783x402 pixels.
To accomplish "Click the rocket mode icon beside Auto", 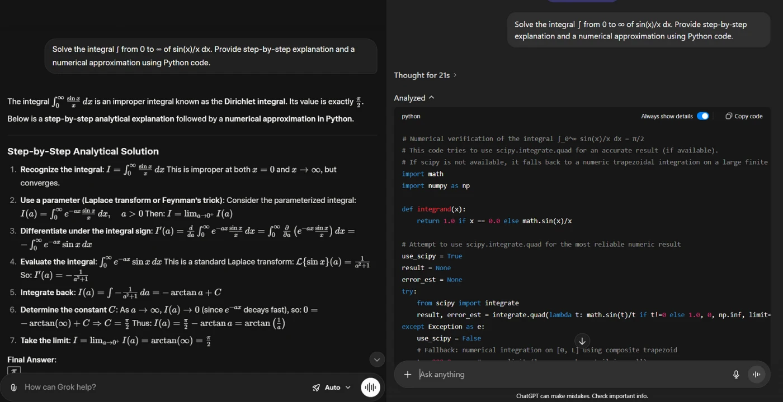I will click(x=316, y=387).
